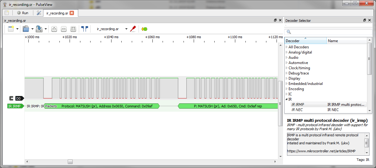Expand the Automotive category arrow
This screenshot has width=376, height=168.
(x=287, y=63)
